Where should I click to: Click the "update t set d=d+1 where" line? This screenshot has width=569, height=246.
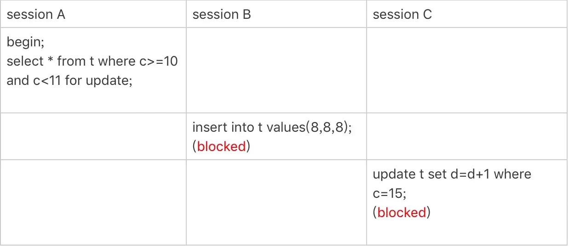[452, 174]
